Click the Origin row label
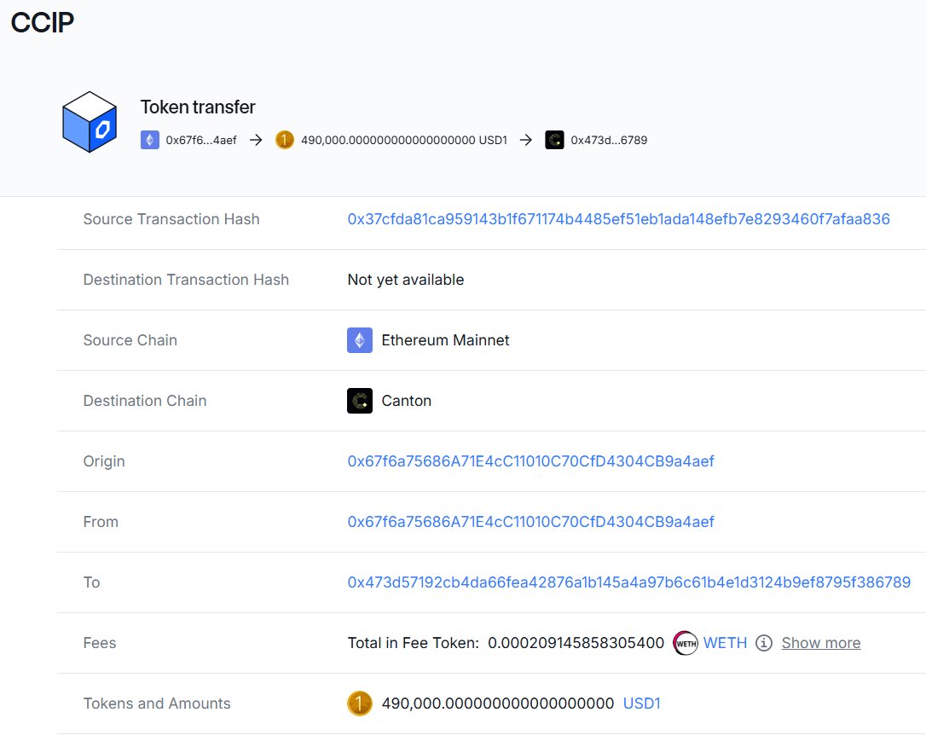 pos(104,461)
